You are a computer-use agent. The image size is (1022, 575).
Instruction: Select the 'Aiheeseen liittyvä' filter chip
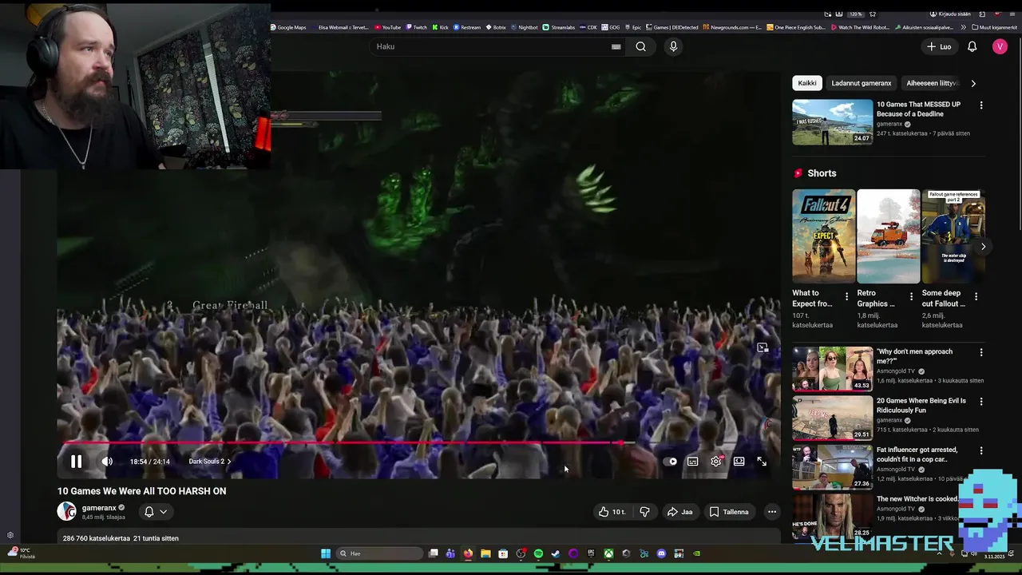933,83
